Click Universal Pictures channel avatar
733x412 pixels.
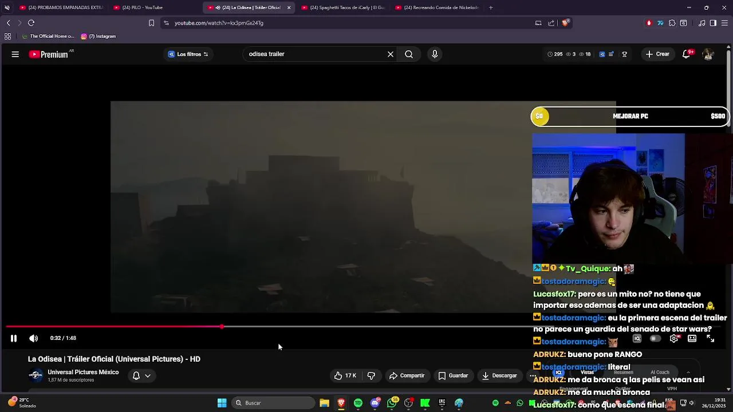36,376
